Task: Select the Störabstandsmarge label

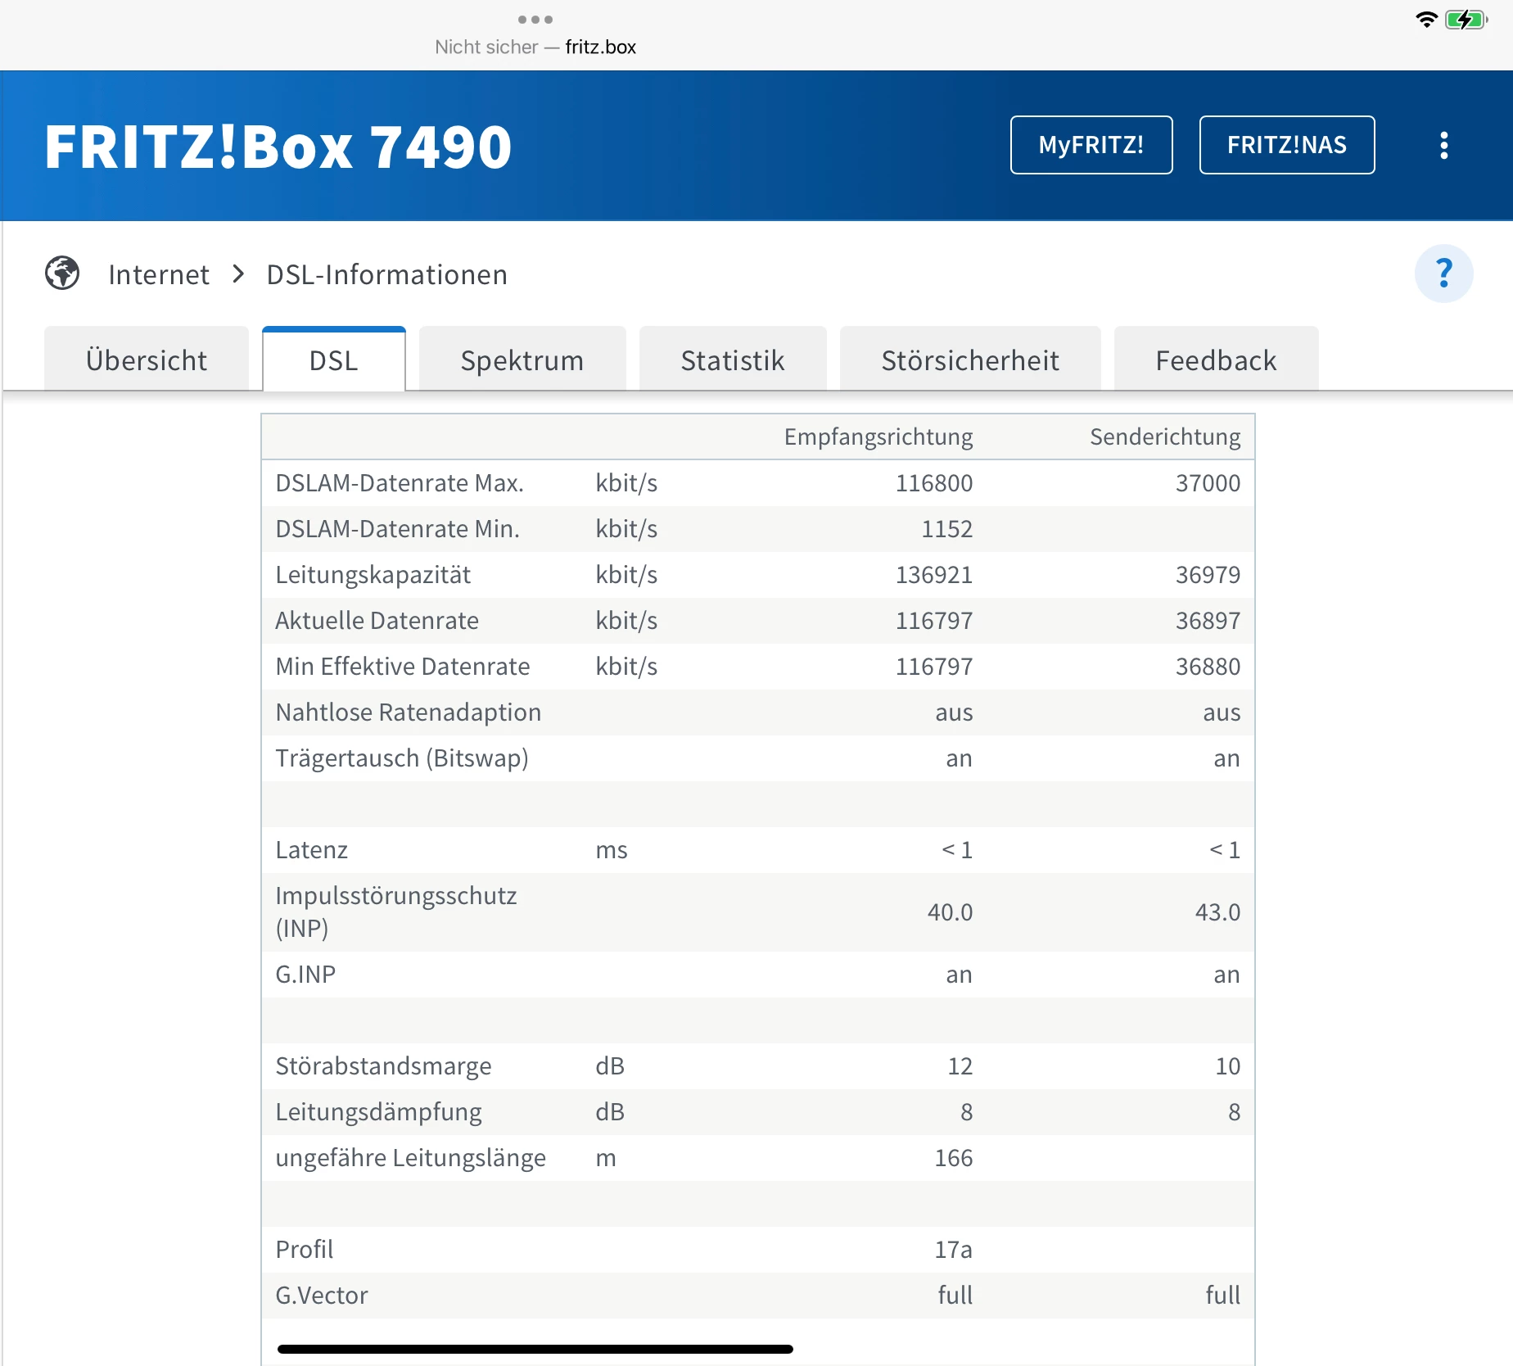Action: [x=384, y=1065]
